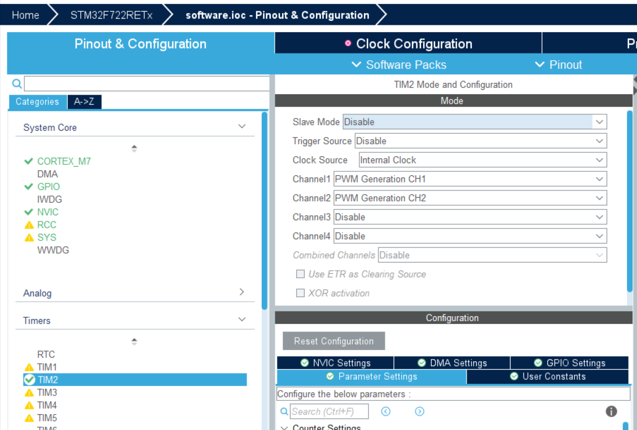The image size is (637, 430).
Task: Select IWDG in System Core list
Action: (x=50, y=199)
